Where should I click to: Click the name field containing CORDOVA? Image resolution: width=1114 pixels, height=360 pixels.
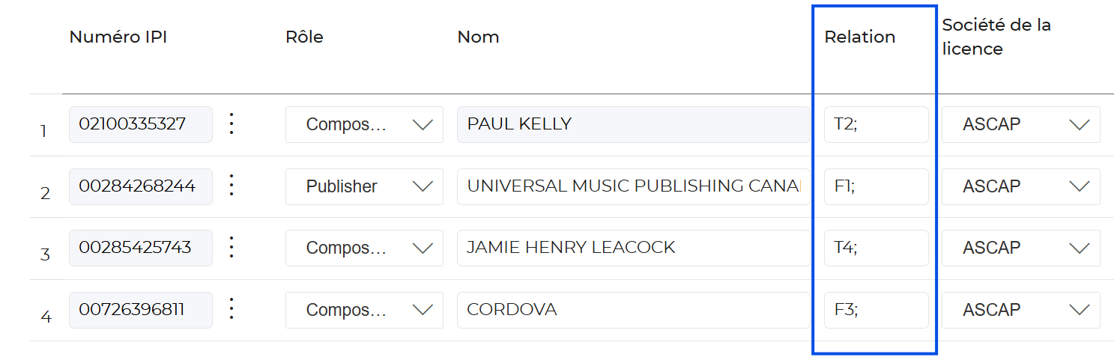(633, 310)
